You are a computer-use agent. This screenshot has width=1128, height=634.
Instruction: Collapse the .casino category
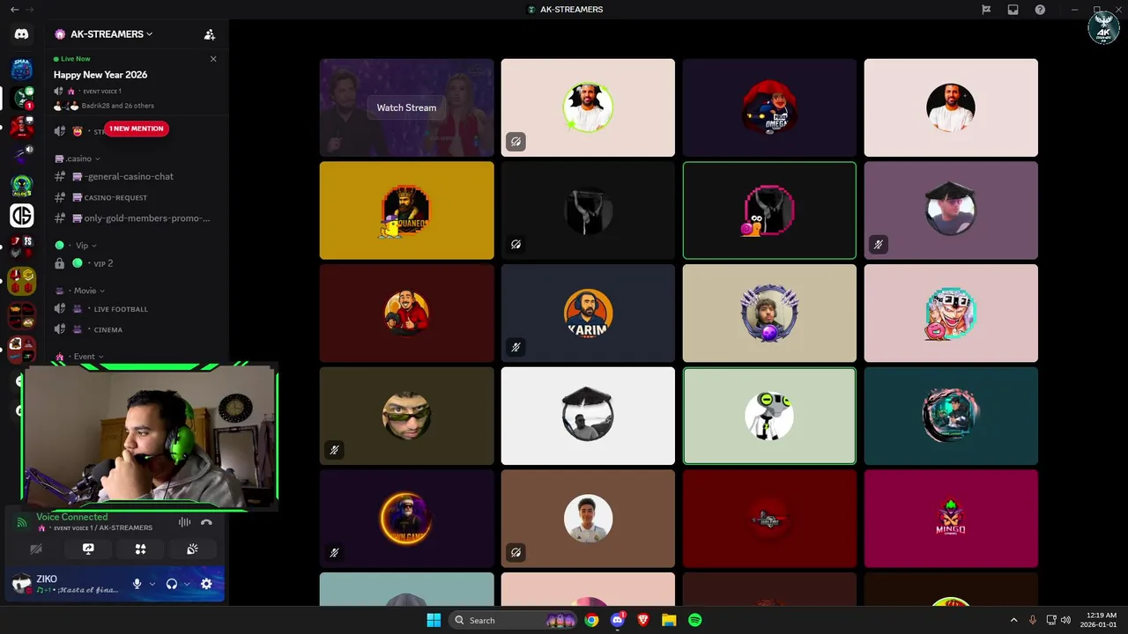78,158
